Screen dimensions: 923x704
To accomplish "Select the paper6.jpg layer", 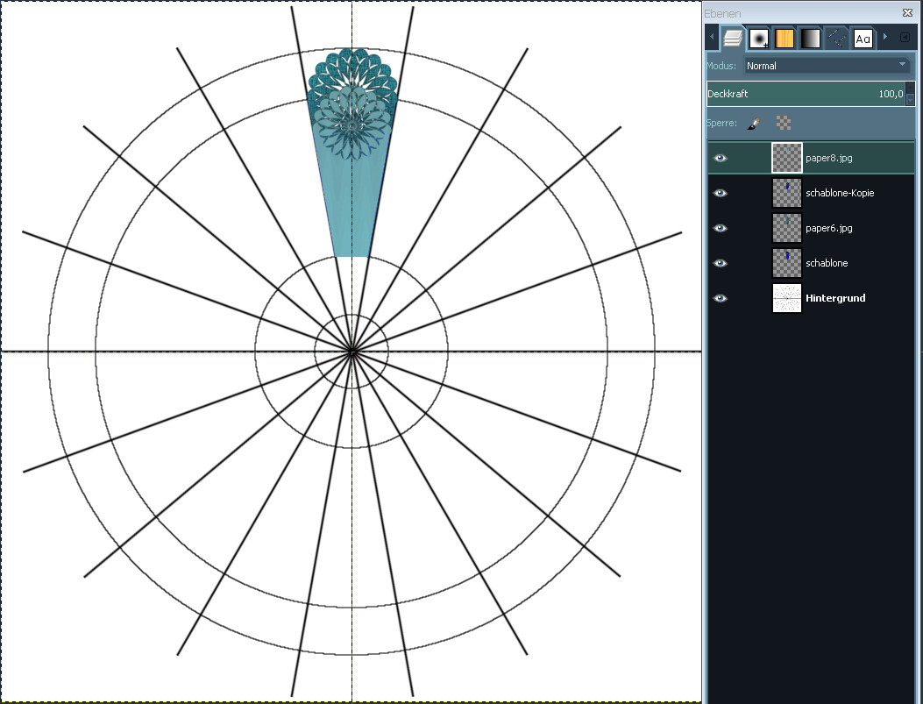I will point(828,228).
